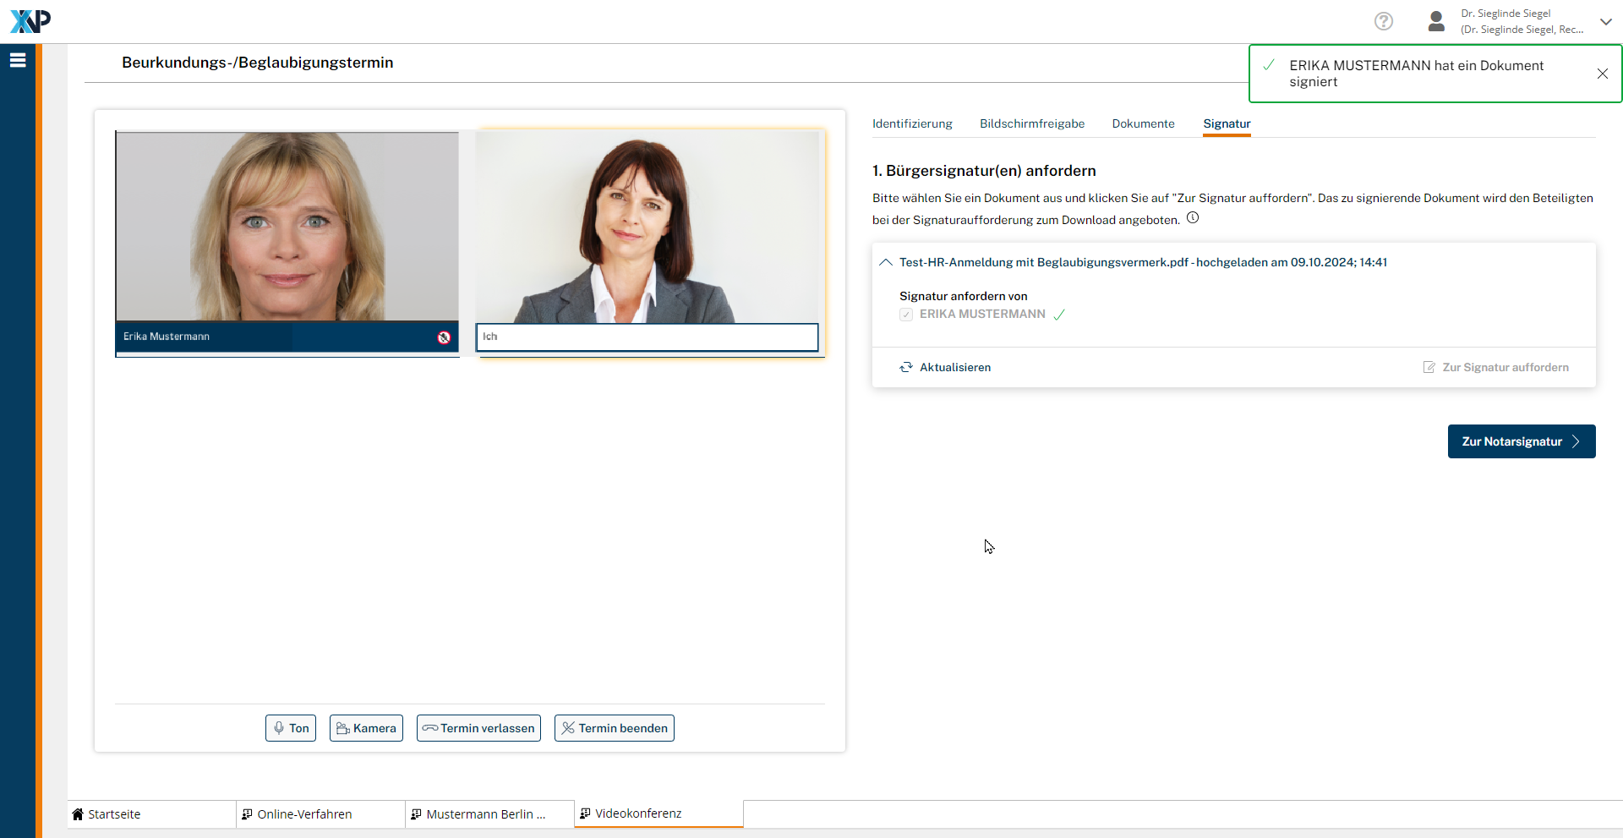Toggle the ERIKA MUSTERMANN signer checkbox
The height and width of the screenshot is (838, 1623).
point(906,315)
